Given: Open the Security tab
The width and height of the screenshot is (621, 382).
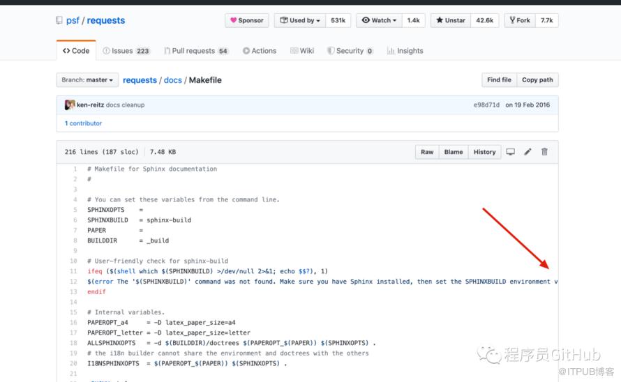Looking at the screenshot, I should (x=350, y=51).
